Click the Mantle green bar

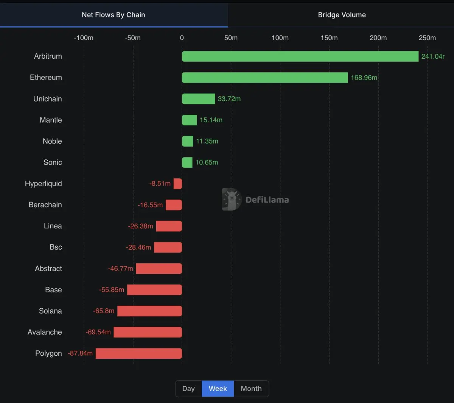point(190,120)
